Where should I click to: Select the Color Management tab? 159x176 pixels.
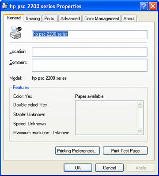pos(102,18)
